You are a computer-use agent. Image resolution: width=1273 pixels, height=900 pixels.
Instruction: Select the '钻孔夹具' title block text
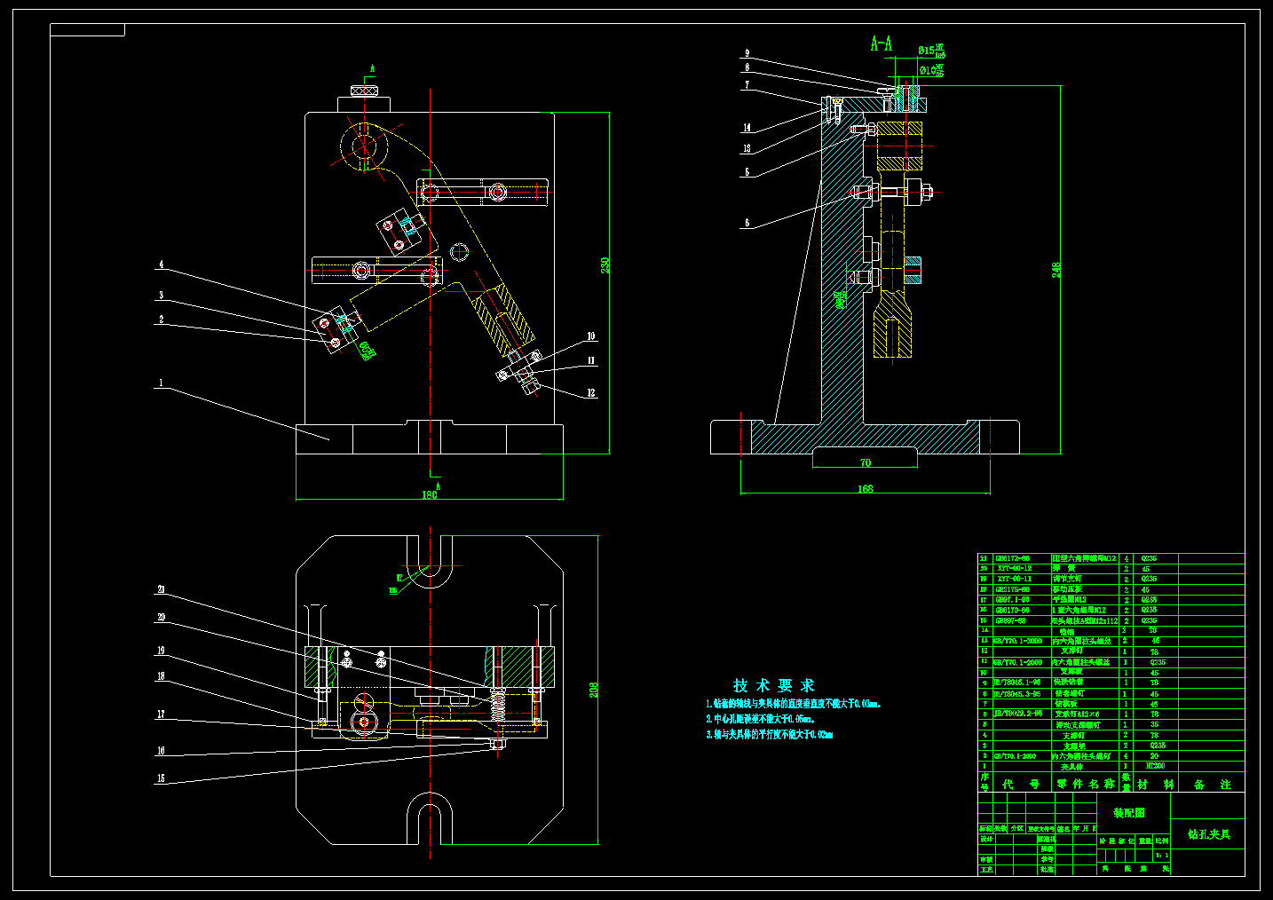click(1208, 834)
